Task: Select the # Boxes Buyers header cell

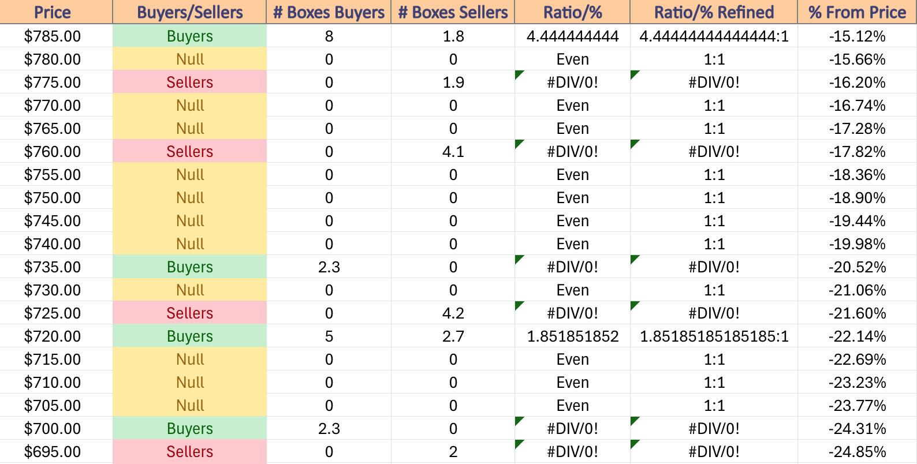Action: click(329, 12)
